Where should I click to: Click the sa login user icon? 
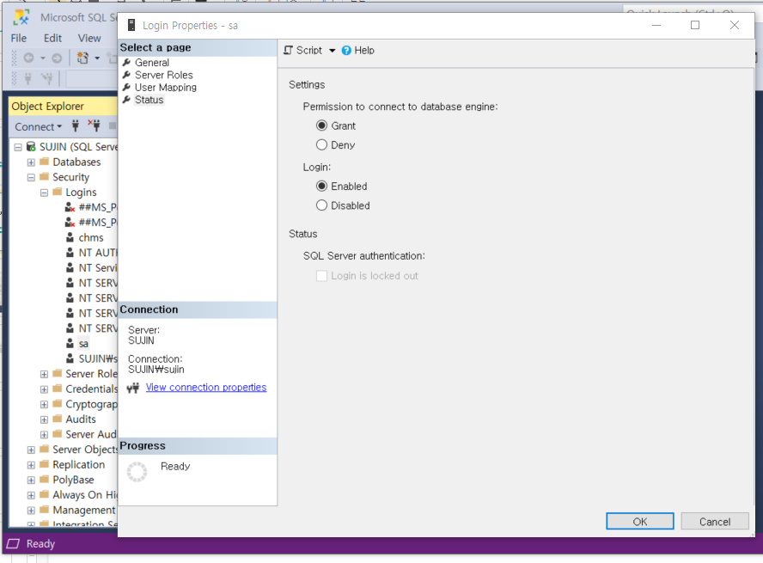(70, 344)
